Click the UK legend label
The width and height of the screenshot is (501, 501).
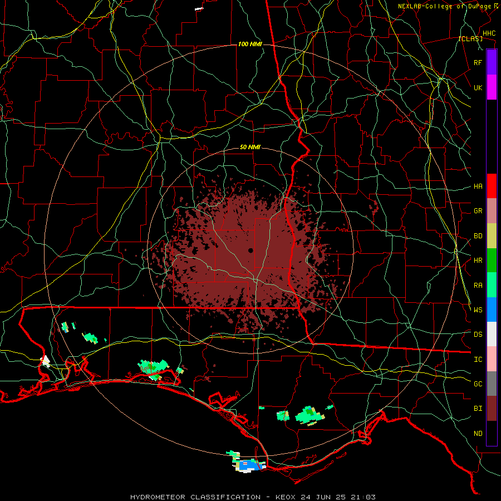click(x=478, y=87)
